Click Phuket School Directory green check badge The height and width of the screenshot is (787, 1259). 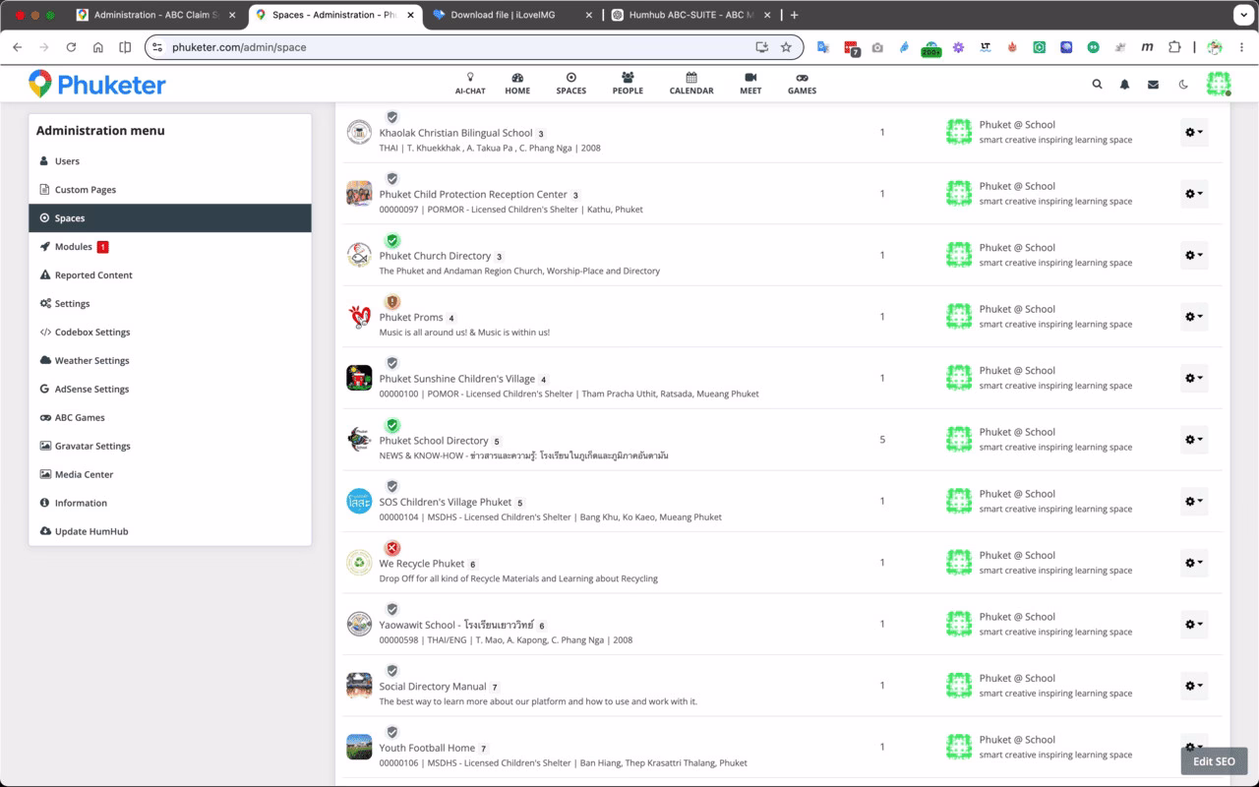tap(392, 425)
